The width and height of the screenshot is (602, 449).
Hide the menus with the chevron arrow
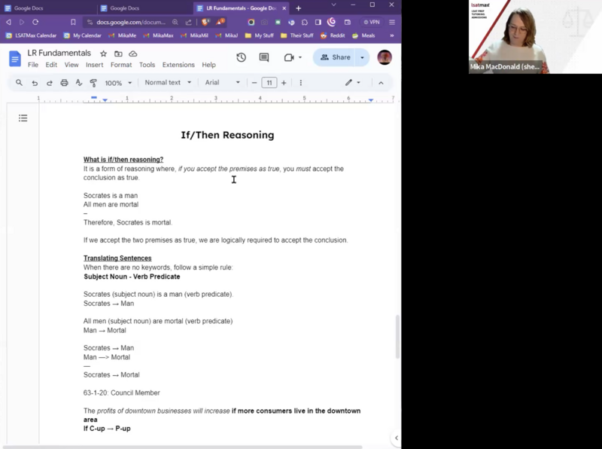(x=381, y=83)
